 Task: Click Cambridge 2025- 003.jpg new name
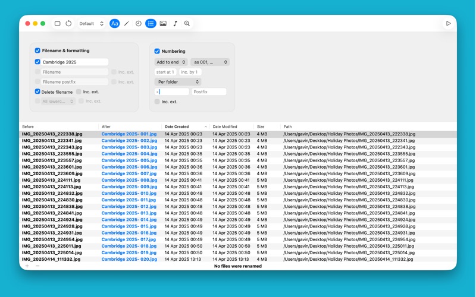pos(129,147)
